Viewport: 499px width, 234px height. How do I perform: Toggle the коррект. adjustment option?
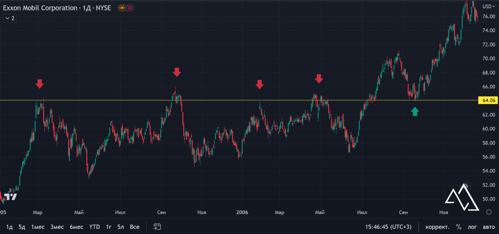click(437, 227)
